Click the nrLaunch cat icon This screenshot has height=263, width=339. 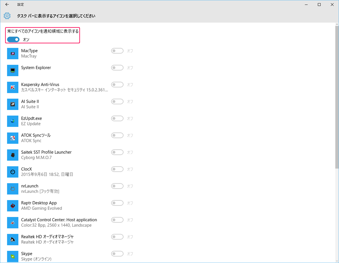(x=13, y=189)
